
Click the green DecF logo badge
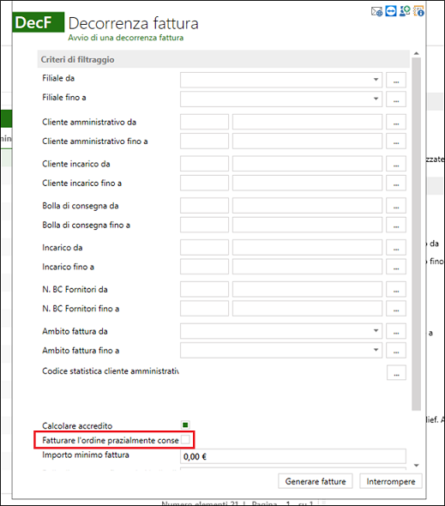[38, 22]
